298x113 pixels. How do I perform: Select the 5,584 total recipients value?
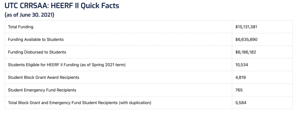point(241,103)
